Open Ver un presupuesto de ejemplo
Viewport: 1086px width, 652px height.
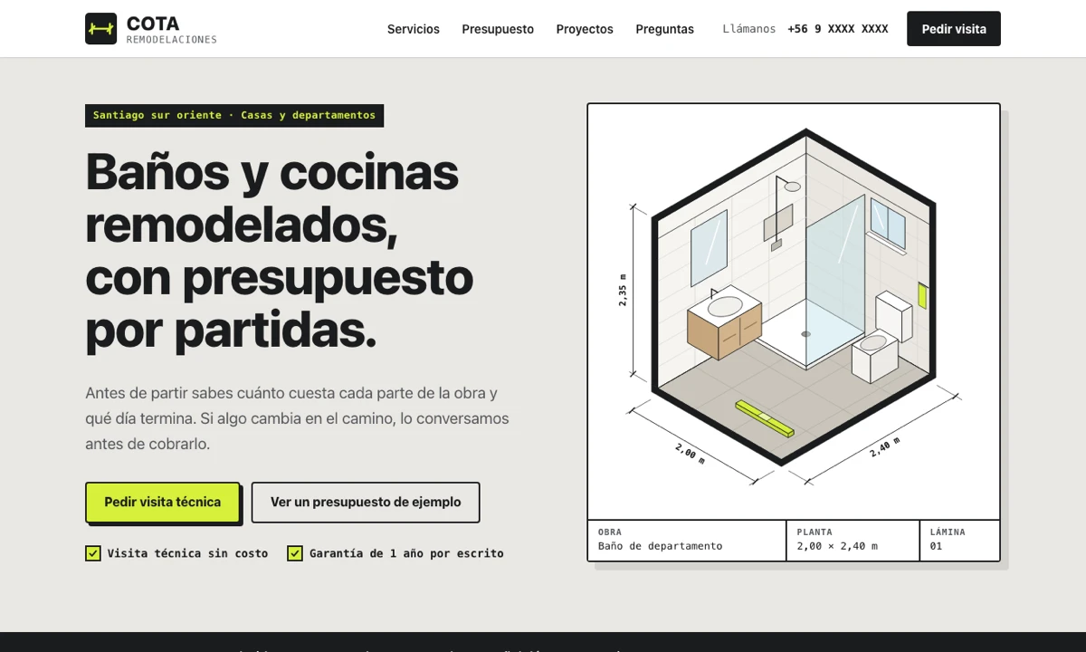click(x=366, y=502)
